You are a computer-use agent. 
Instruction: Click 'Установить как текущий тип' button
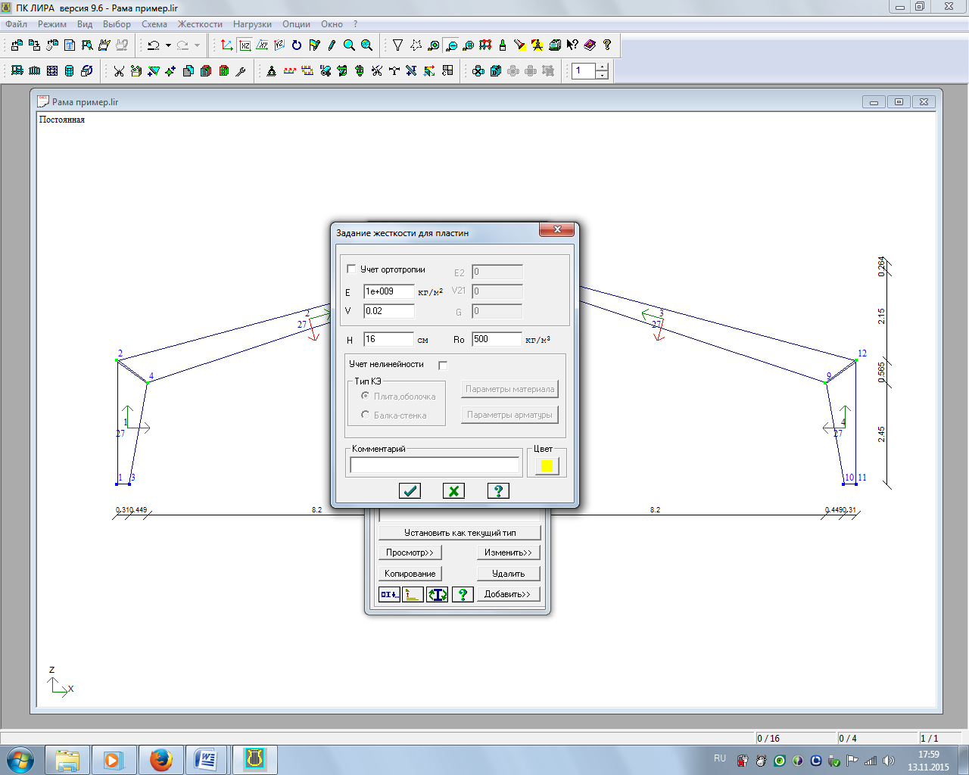pyautogui.click(x=460, y=533)
